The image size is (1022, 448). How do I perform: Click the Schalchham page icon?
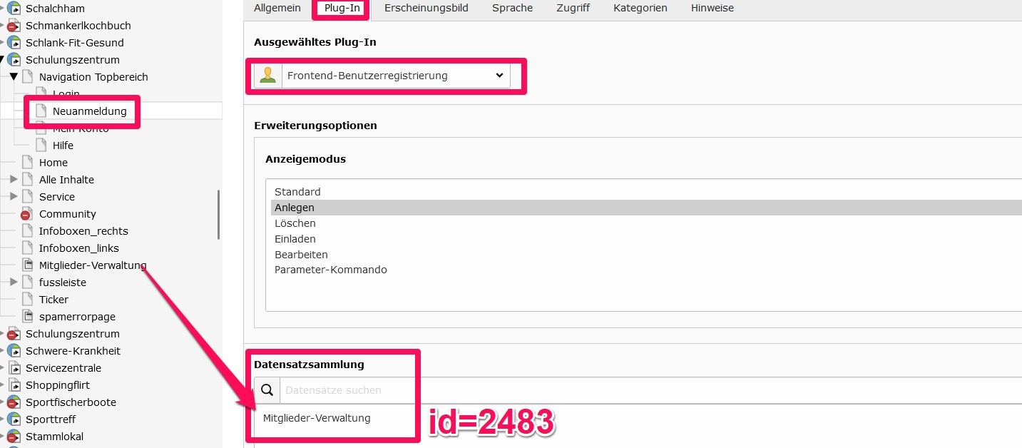(14, 9)
